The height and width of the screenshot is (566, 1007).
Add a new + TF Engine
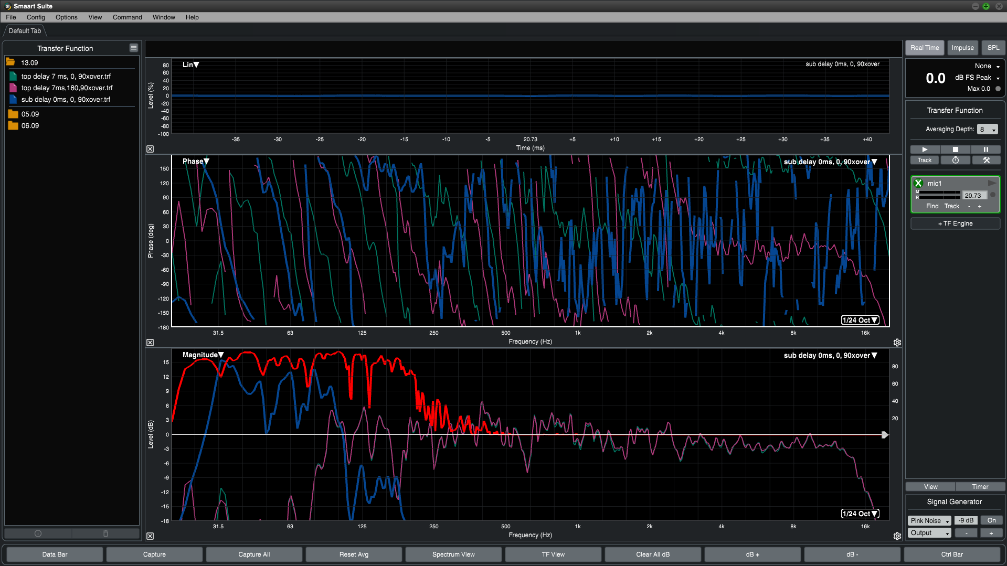[x=955, y=223]
